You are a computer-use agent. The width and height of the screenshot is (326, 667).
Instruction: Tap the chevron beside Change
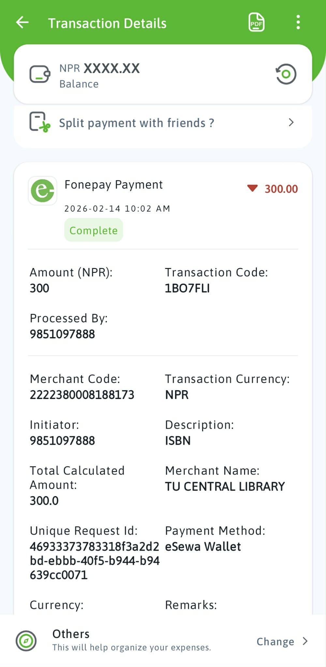305,641
